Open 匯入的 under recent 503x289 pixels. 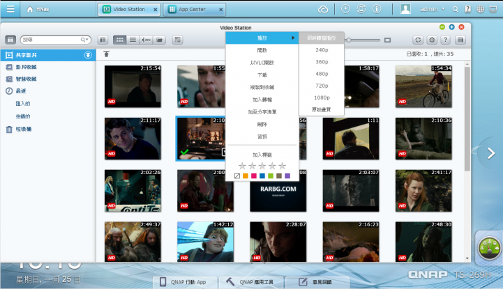pyautogui.click(x=23, y=103)
